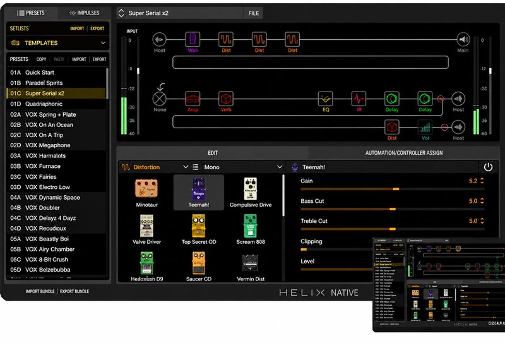Image resolution: width=505 pixels, height=343 pixels.
Task: Choose the Saucer CD pedal
Action: click(199, 267)
